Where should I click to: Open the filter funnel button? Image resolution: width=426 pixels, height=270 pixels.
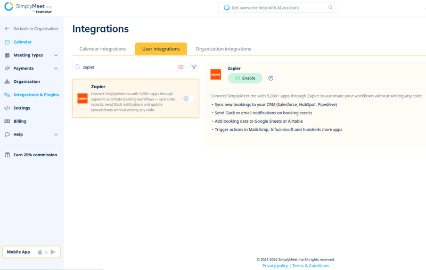pyautogui.click(x=194, y=67)
